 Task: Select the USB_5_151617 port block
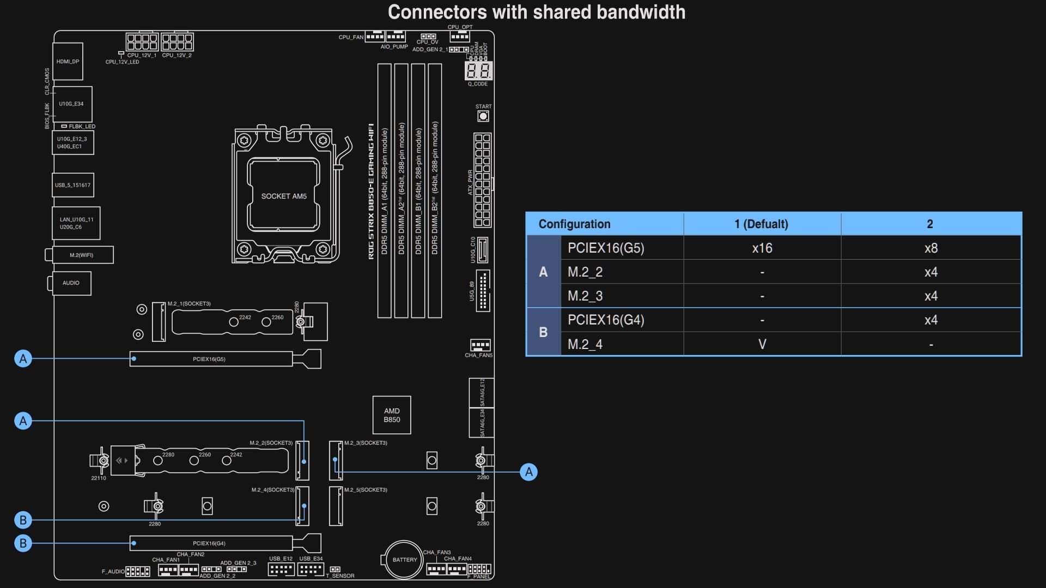click(73, 185)
